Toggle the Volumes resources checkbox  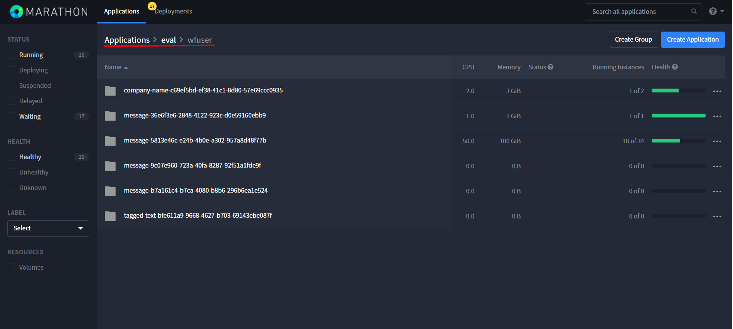12,267
